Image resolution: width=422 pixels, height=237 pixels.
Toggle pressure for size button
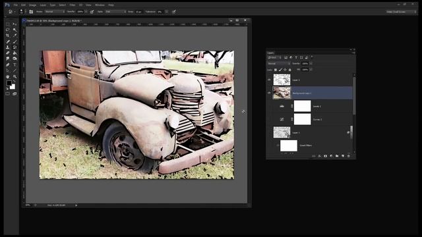click(x=174, y=12)
